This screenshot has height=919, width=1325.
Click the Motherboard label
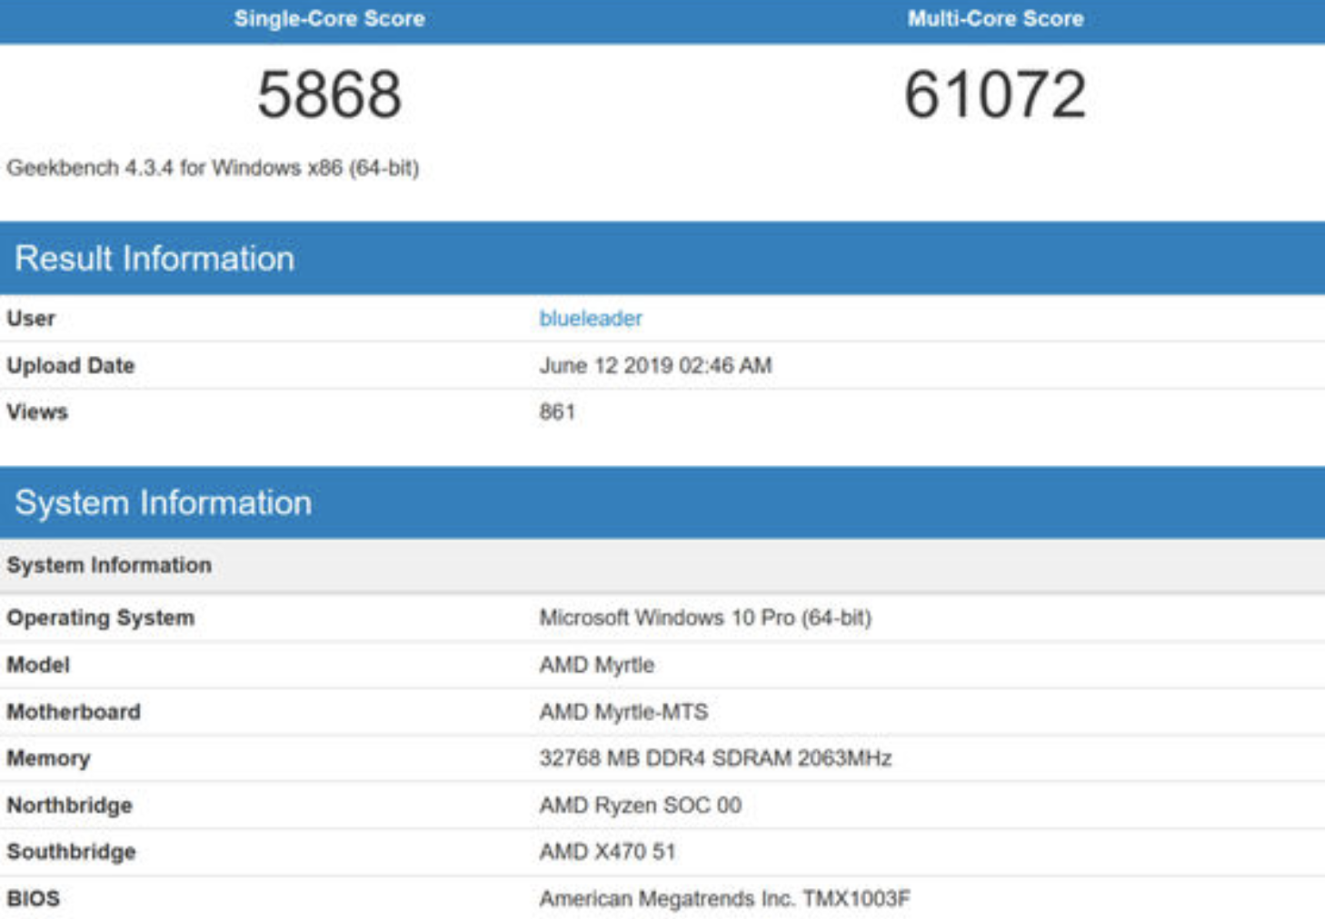pos(74,712)
